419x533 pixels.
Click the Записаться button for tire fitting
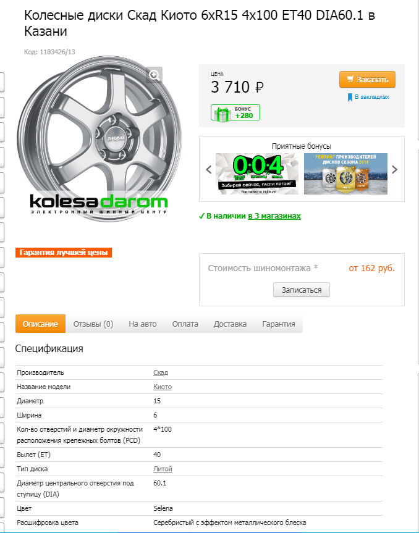(302, 290)
